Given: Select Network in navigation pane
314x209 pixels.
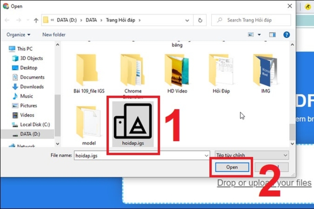Looking at the screenshot, I should click(22, 145).
